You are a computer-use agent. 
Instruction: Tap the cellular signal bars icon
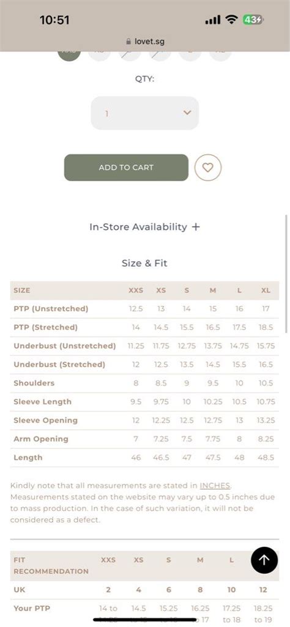coord(213,20)
